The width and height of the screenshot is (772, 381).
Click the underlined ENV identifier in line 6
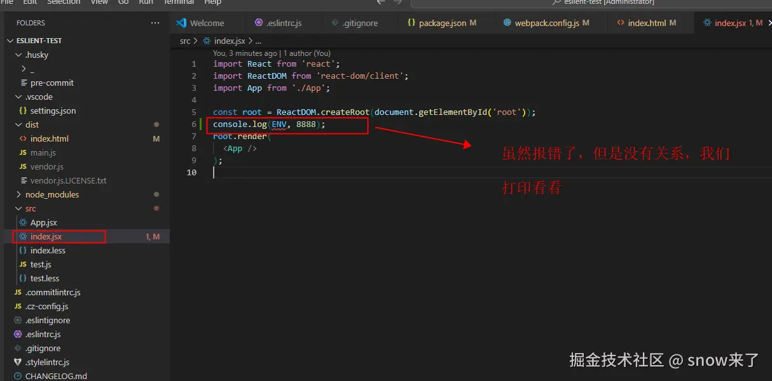(279, 124)
